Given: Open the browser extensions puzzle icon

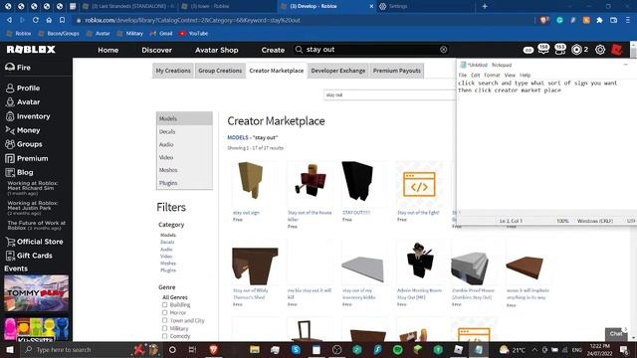Looking at the screenshot, I should pos(599,20).
